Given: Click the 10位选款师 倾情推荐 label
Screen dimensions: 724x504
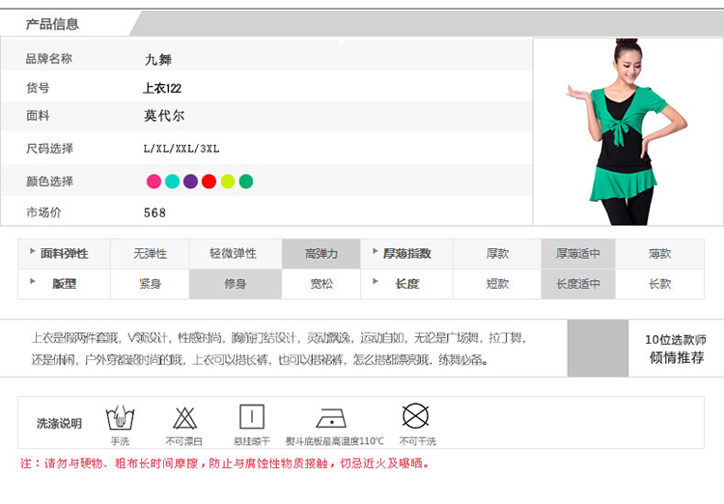Looking at the screenshot, I should point(675,349).
